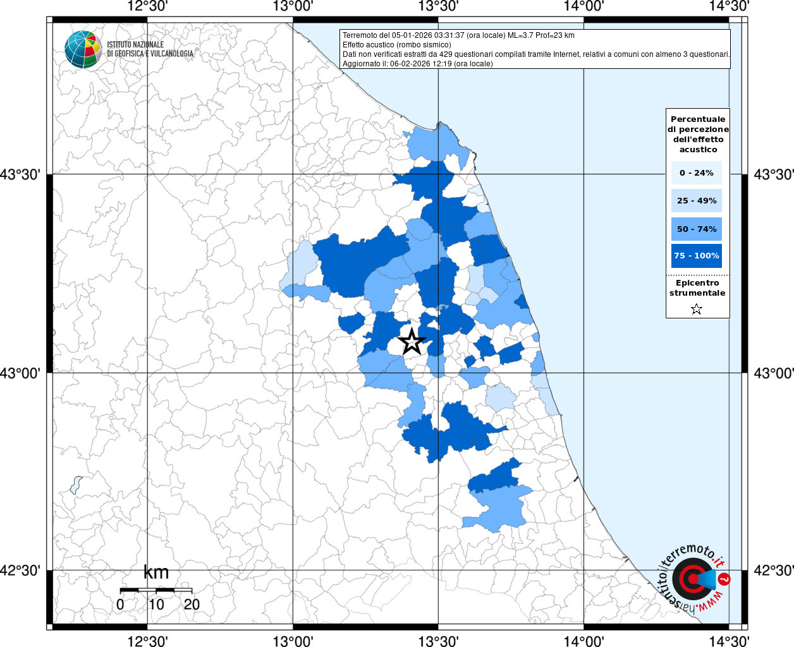Click the light-blue municipality at the southern end of the colored area
This screenshot has height=647, width=794.
[498, 509]
